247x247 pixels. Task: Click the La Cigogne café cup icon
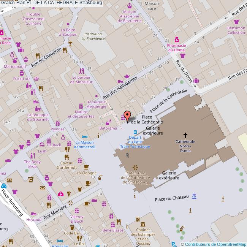86,167
